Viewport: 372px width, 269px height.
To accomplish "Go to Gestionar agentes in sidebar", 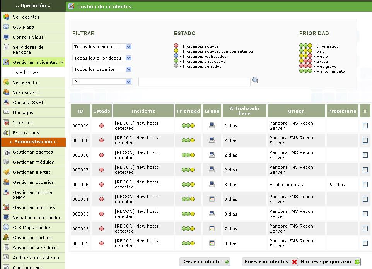I will 33,152.
